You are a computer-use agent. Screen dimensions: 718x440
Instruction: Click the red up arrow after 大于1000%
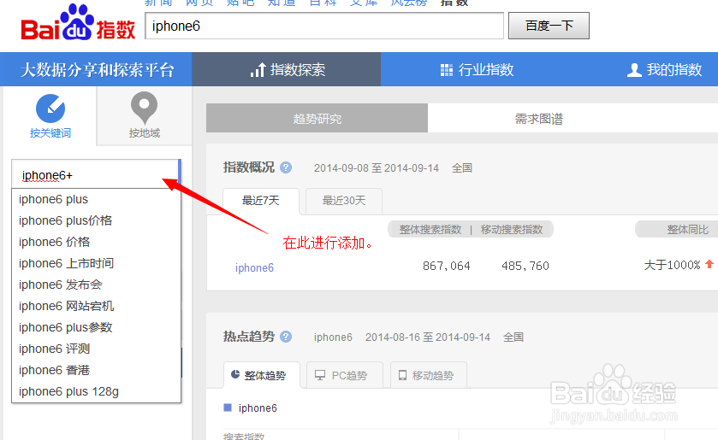coord(709,264)
